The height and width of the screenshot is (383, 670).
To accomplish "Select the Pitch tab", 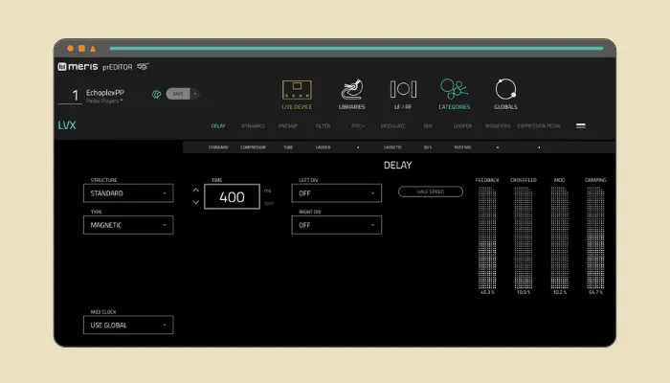I will pyautogui.click(x=358, y=126).
